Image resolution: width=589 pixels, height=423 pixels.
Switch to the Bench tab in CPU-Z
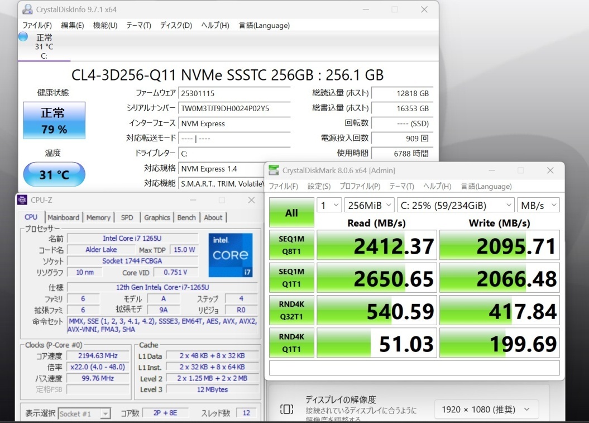pos(186,217)
